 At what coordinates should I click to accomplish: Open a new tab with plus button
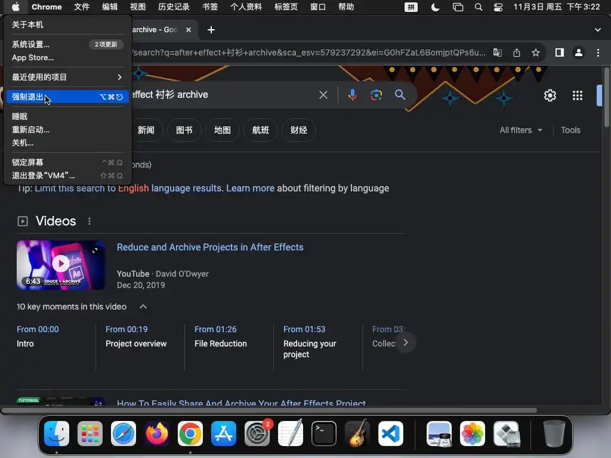click(211, 30)
